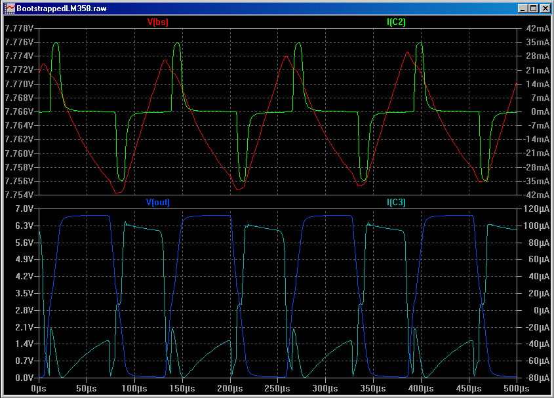The image size is (554, 398).
Task: Click the 200µs time axis label
Action: pos(230,388)
